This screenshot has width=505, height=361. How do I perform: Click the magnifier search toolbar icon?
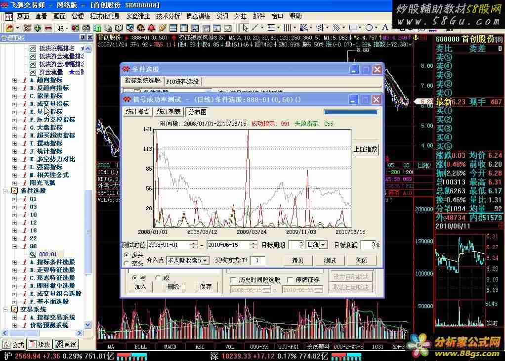tap(130, 28)
